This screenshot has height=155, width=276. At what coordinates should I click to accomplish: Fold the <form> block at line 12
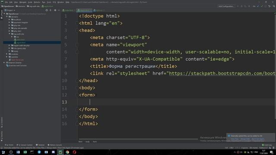77,95
